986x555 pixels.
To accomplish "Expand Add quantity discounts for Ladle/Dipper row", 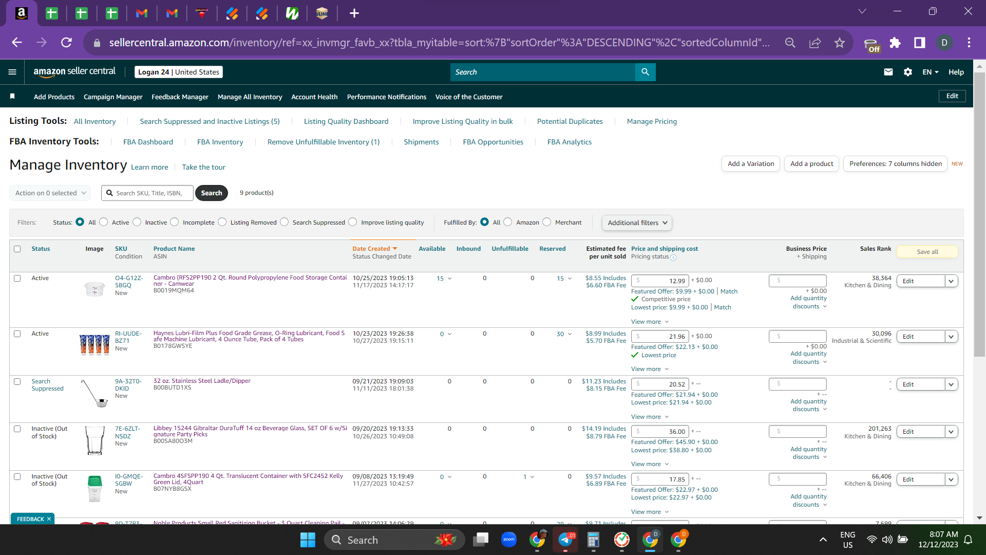I will (809, 405).
